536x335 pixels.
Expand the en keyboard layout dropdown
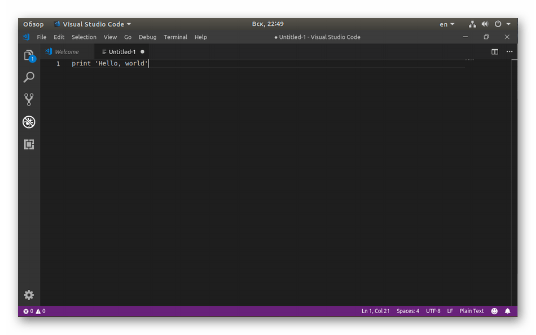[447, 24]
